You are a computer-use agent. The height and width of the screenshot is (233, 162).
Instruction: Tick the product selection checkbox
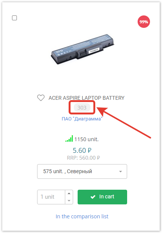pos(14,18)
